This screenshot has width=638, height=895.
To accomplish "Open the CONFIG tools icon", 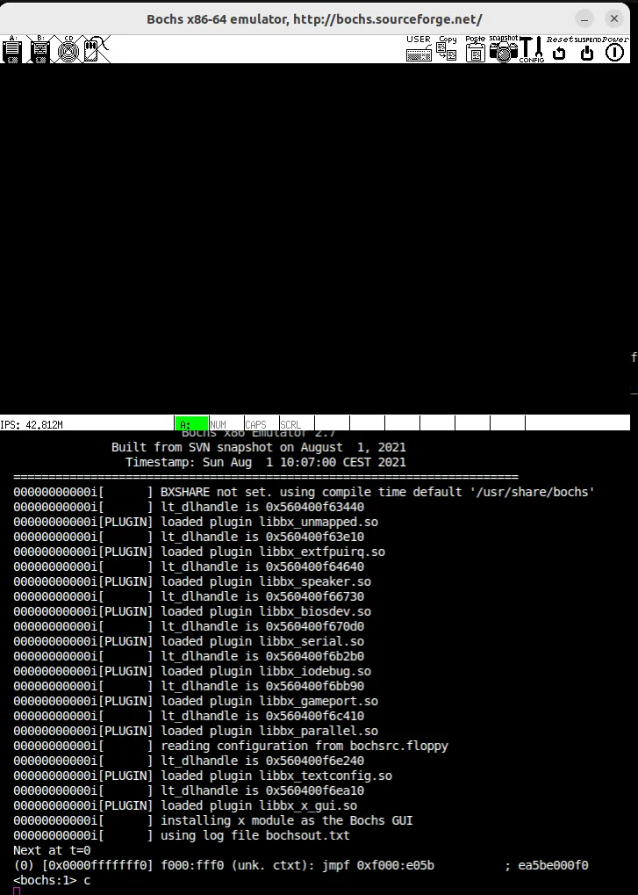I will [532, 49].
